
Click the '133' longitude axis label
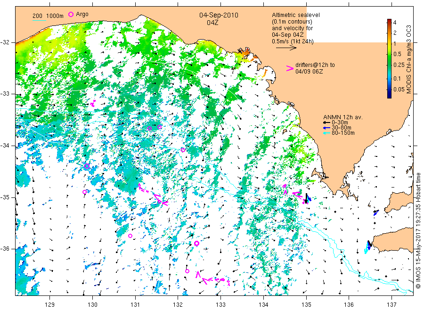[x=220, y=305]
